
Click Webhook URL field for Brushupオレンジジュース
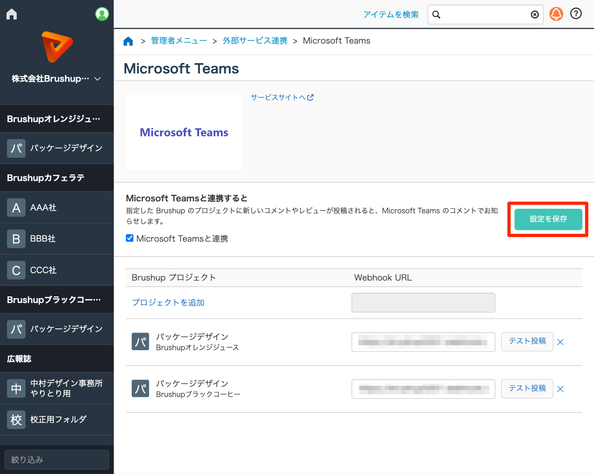pos(423,342)
